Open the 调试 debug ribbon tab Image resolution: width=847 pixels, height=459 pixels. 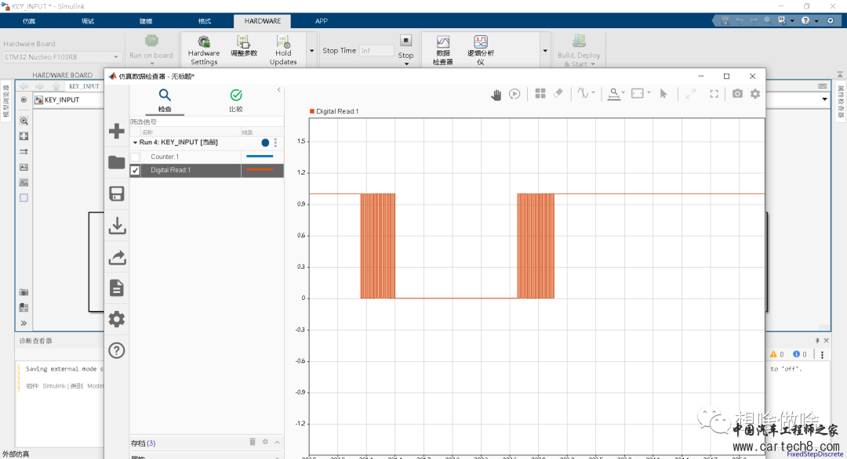point(88,21)
